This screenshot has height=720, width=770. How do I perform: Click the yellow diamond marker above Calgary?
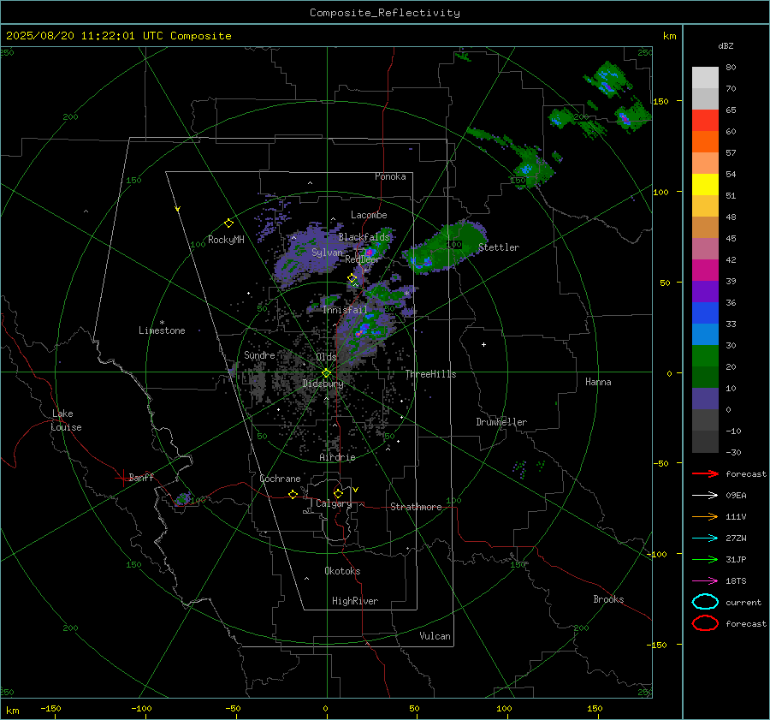click(x=338, y=493)
